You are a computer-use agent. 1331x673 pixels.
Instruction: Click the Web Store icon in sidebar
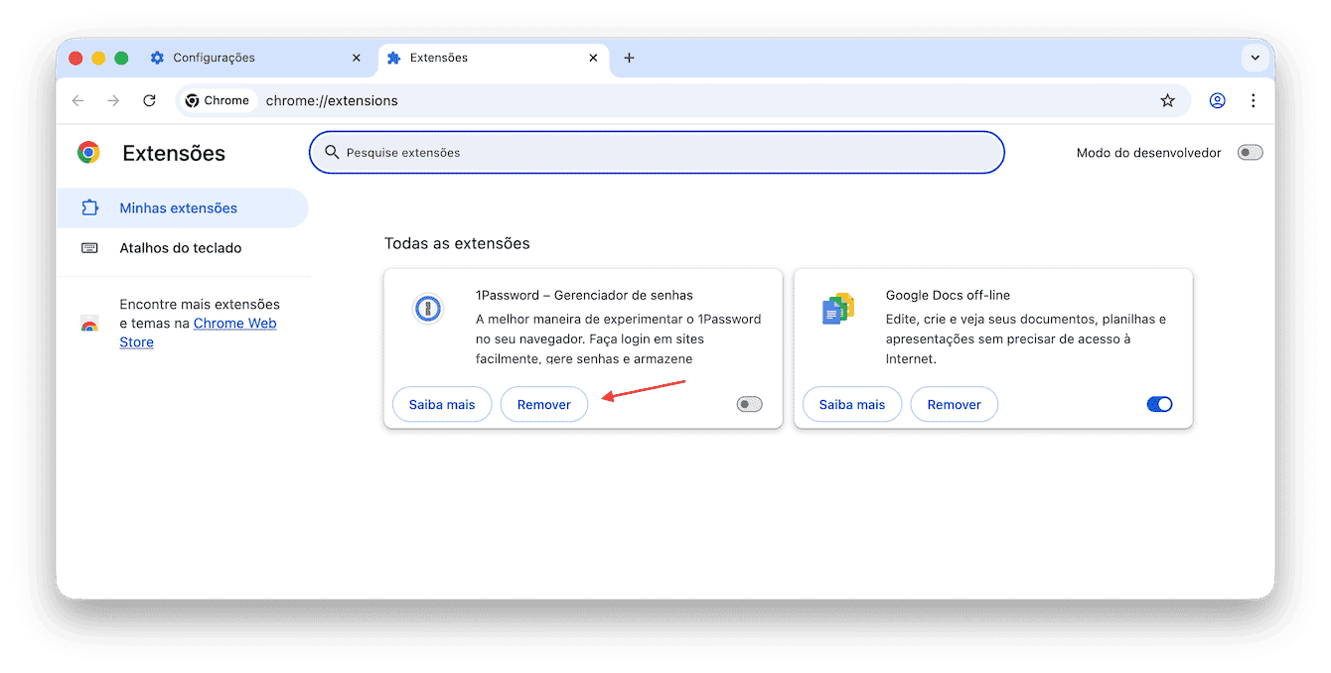89,324
